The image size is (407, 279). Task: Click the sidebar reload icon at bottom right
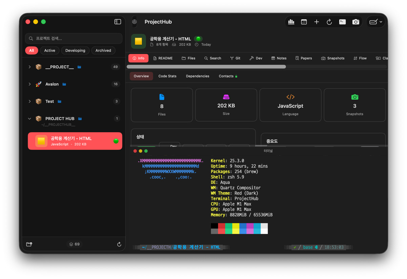pos(119,244)
